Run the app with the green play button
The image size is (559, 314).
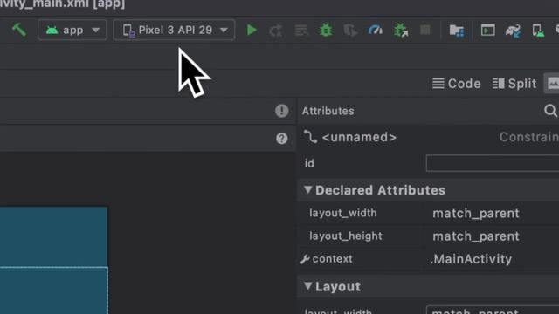pyautogui.click(x=252, y=31)
